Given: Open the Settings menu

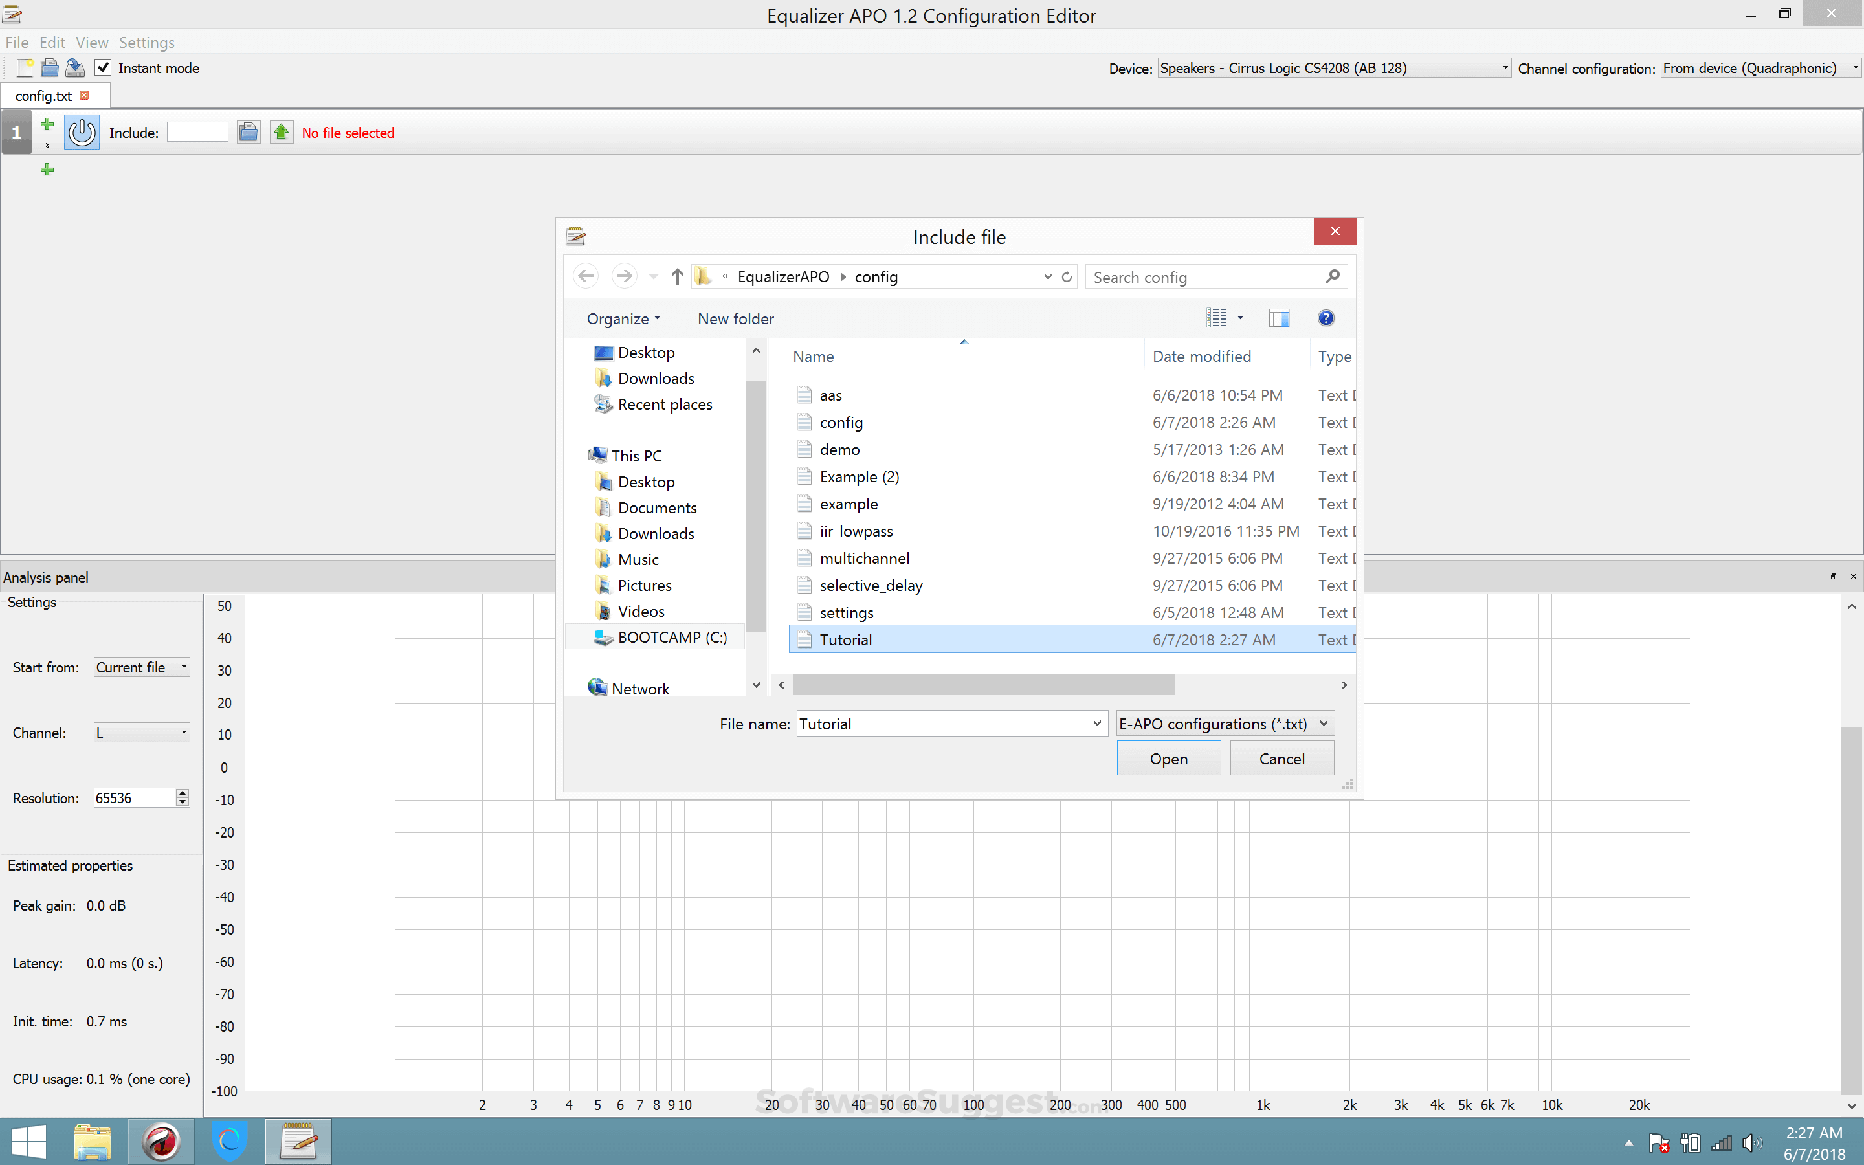Looking at the screenshot, I should (x=146, y=42).
